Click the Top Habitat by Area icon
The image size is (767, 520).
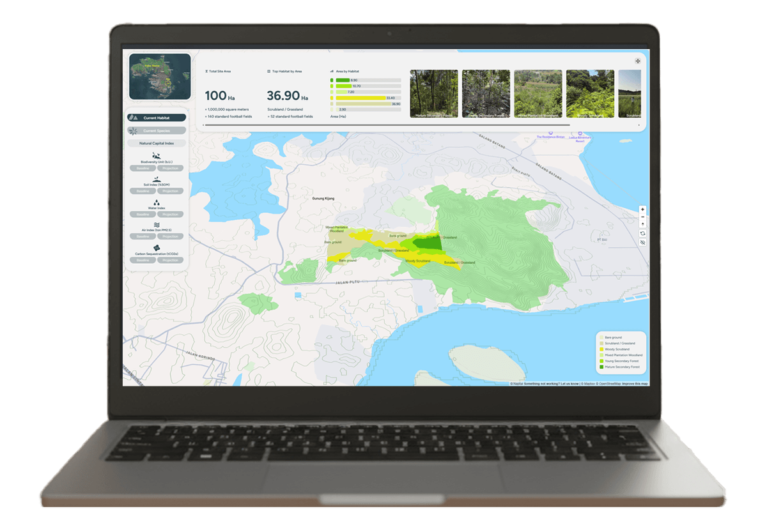point(268,72)
